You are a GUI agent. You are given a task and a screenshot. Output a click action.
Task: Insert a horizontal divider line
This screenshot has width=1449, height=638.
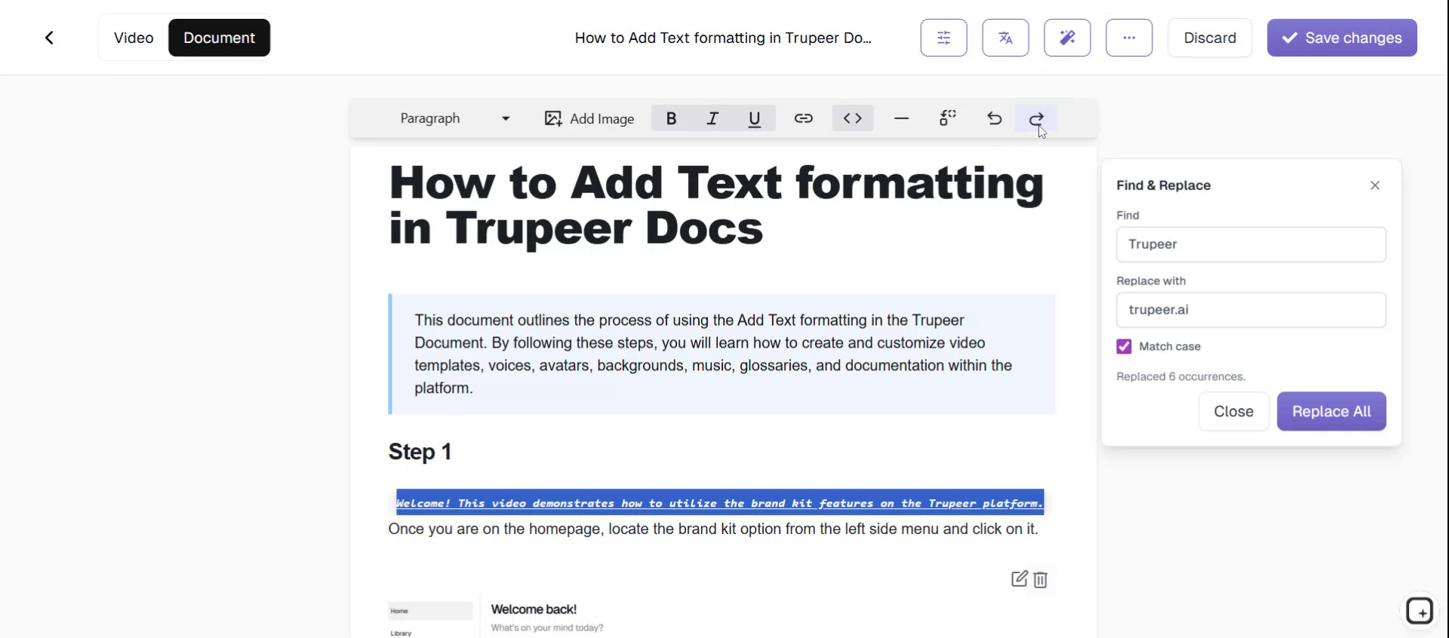click(901, 118)
